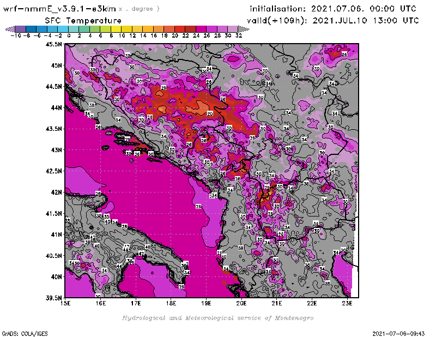This screenshot has width=436, height=337.
Task: Click the '-10' value under the colorbar
Action: (x=16, y=36)
